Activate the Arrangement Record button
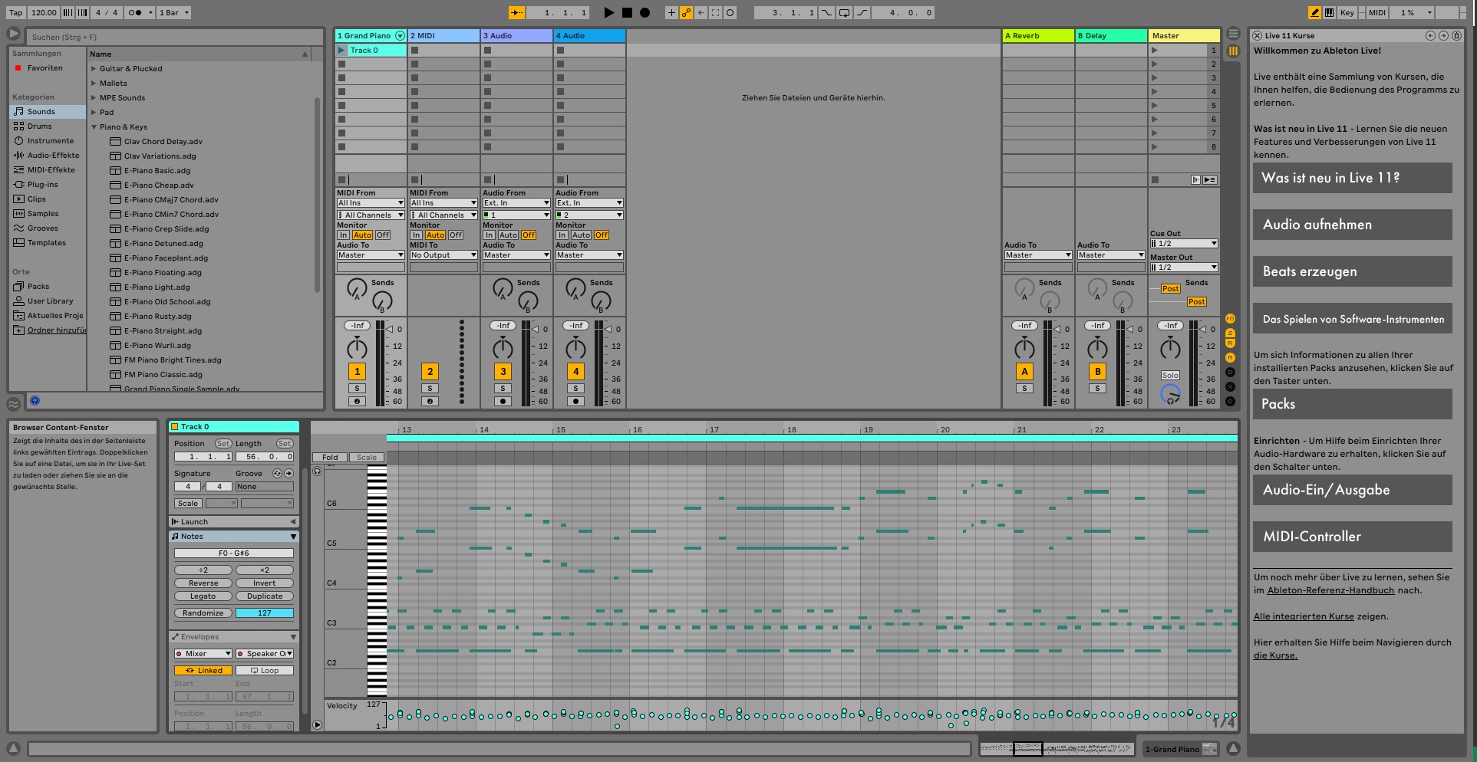This screenshot has height=762, width=1477. click(645, 12)
